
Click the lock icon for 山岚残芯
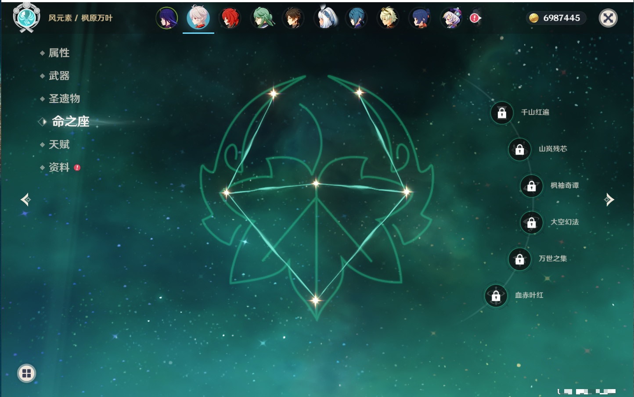pos(520,149)
